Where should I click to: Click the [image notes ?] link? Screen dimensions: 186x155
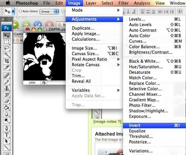(107, 122)
